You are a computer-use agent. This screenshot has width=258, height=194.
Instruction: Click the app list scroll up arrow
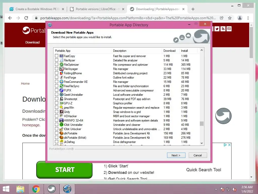tap(202, 50)
